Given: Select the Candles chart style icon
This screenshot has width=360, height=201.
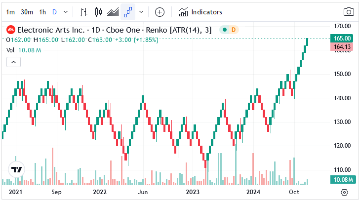Looking at the screenshot, I should point(98,12).
